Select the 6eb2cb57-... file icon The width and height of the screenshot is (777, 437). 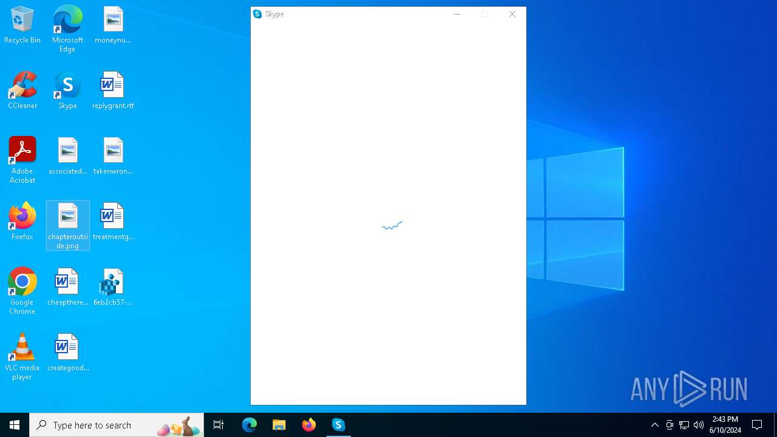coord(113,288)
